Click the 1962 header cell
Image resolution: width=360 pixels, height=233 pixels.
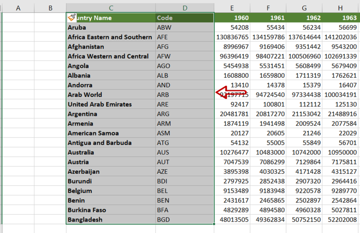point(304,18)
